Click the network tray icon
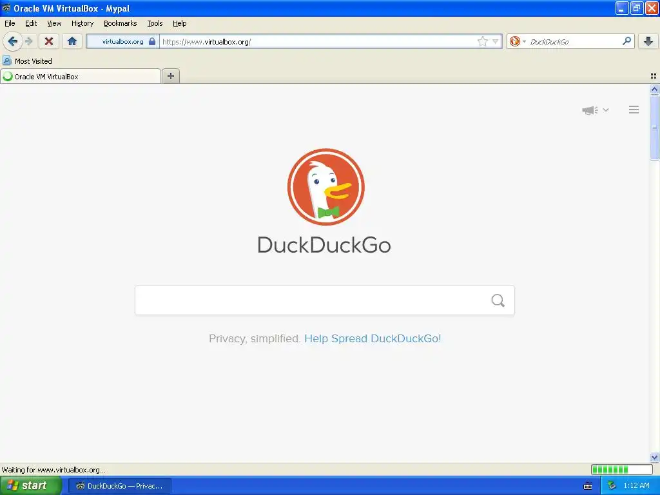This screenshot has width=660, height=495. [612, 486]
